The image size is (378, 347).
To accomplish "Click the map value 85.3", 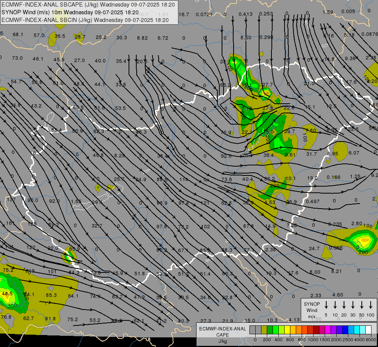I will click(x=51, y=295).
